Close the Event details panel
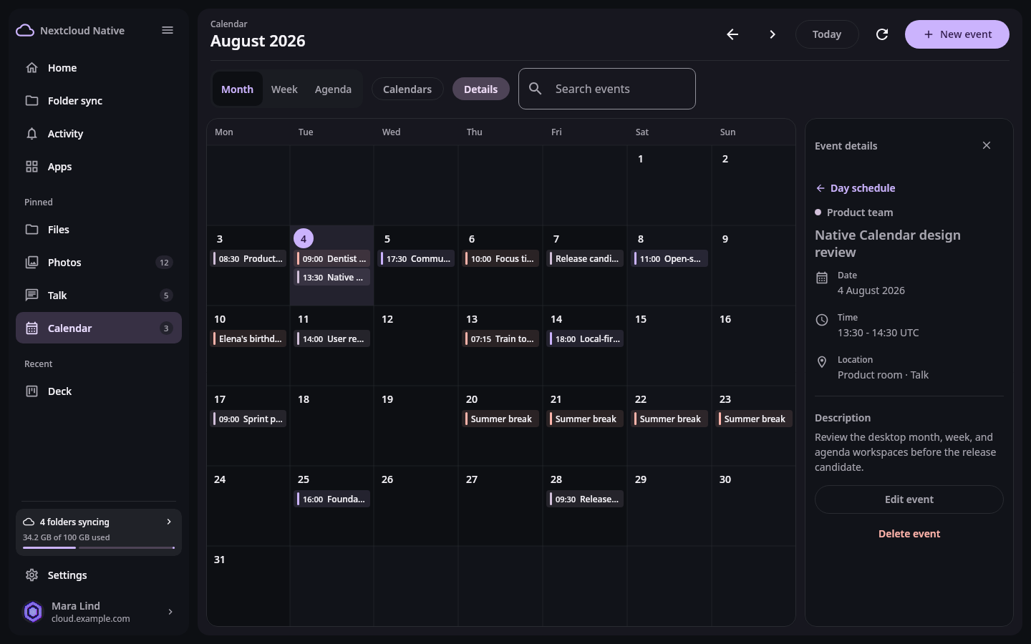 (x=987, y=145)
